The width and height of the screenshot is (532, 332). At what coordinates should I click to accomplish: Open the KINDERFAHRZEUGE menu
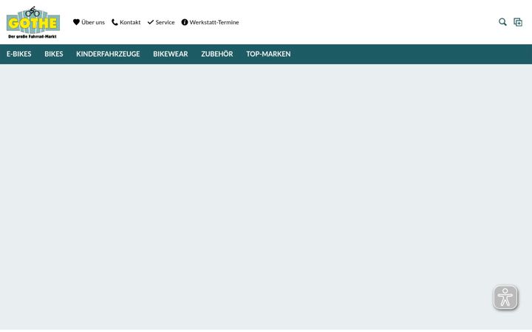pos(108,54)
